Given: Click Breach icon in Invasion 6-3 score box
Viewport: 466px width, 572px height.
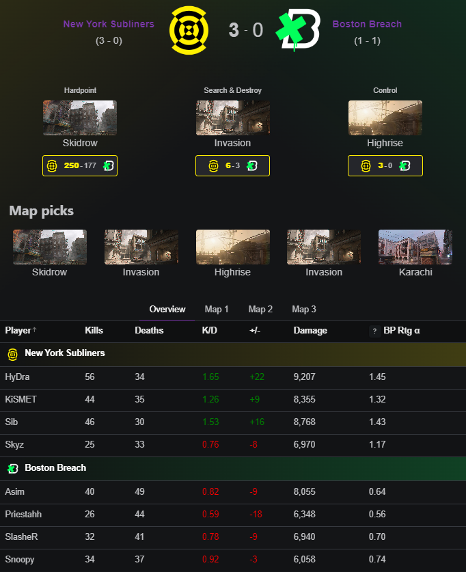Looking at the screenshot, I should (252, 165).
